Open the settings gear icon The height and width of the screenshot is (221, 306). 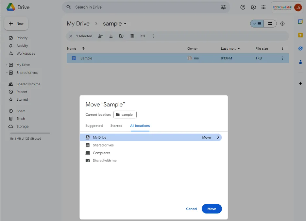coord(253,7)
